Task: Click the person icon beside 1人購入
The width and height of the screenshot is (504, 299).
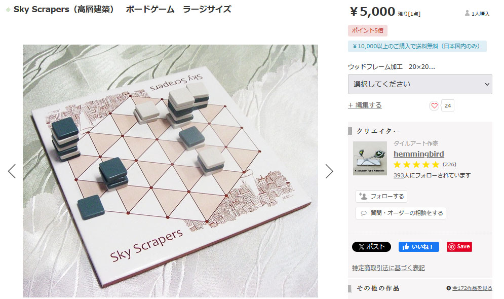Action: coord(467,13)
